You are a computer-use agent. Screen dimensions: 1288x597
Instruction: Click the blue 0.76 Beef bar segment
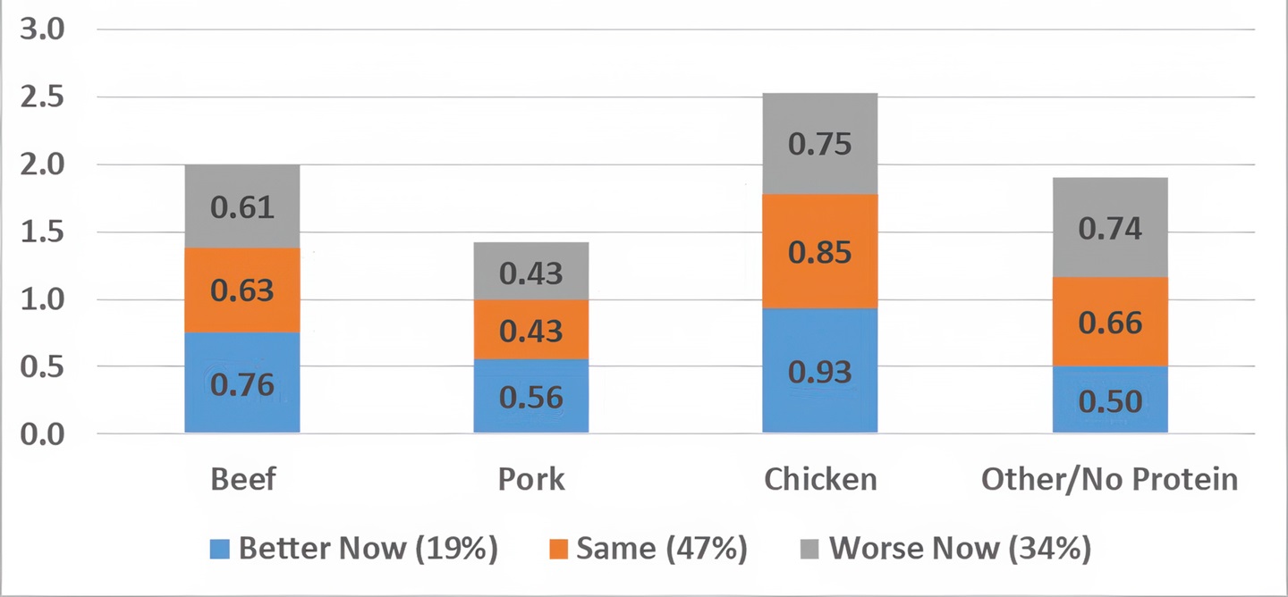point(242,384)
